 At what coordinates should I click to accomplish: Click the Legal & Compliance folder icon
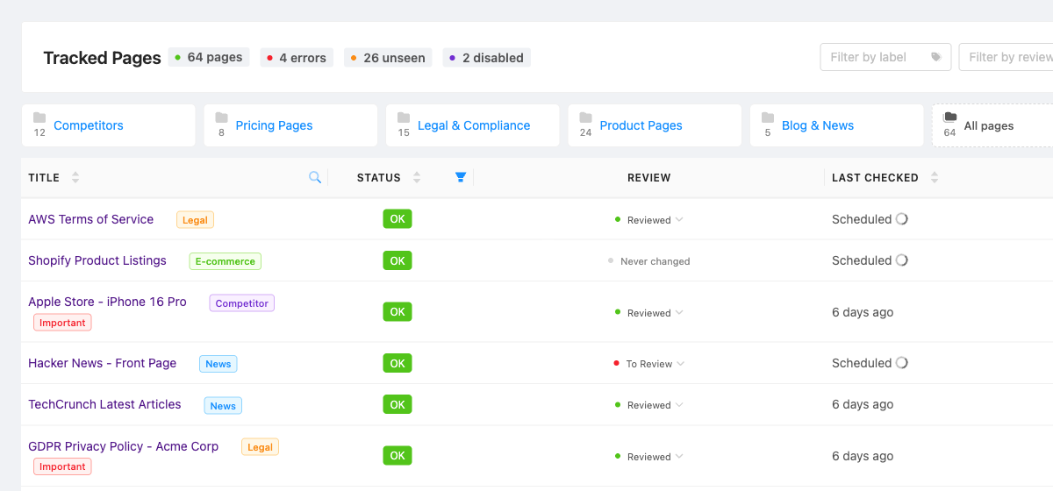click(x=404, y=117)
